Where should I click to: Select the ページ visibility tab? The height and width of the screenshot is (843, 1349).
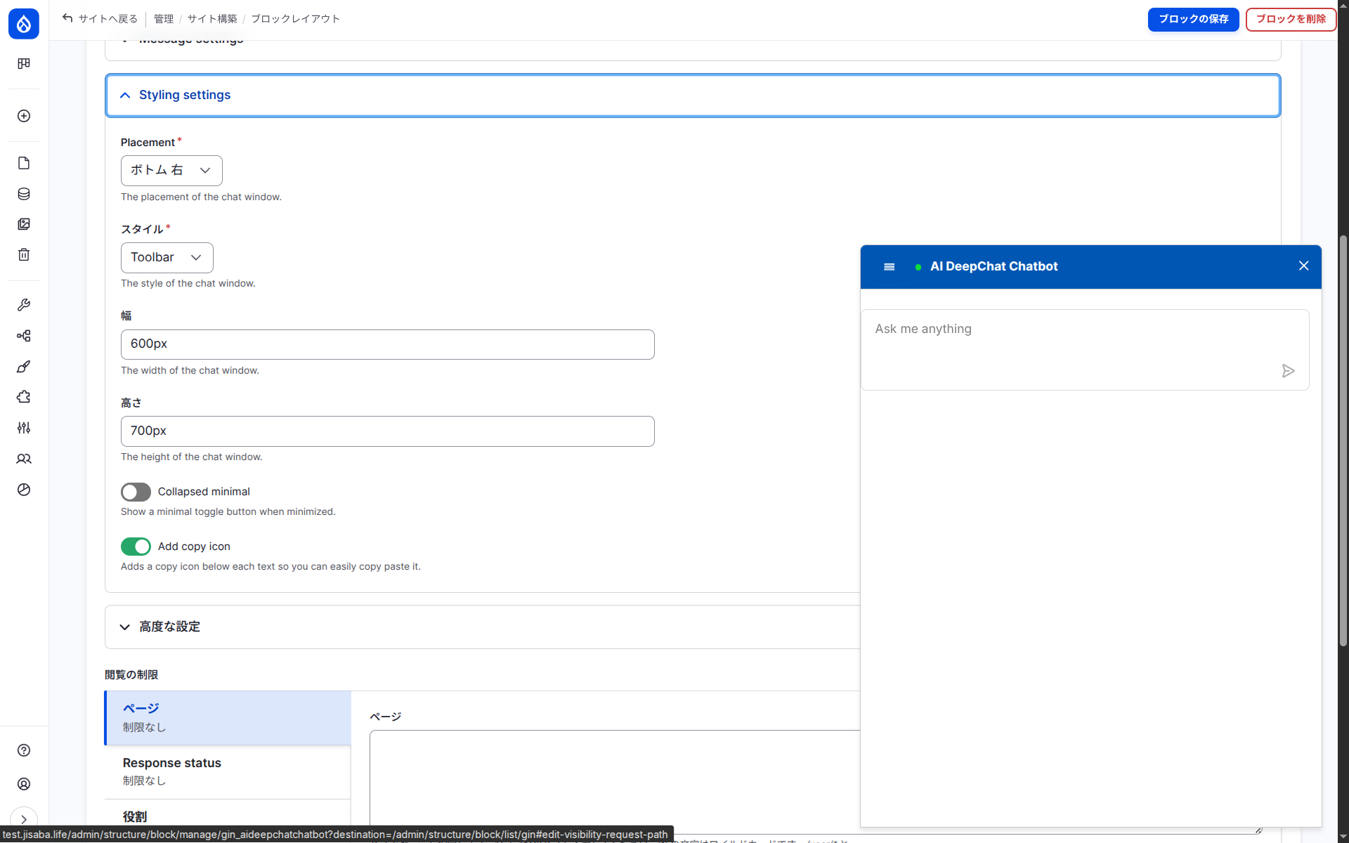pos(227,717)
